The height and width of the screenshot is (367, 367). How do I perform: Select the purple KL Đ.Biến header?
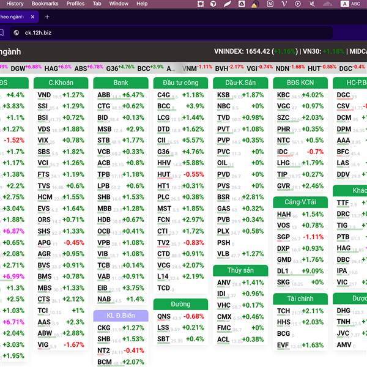tap(120, 316)
